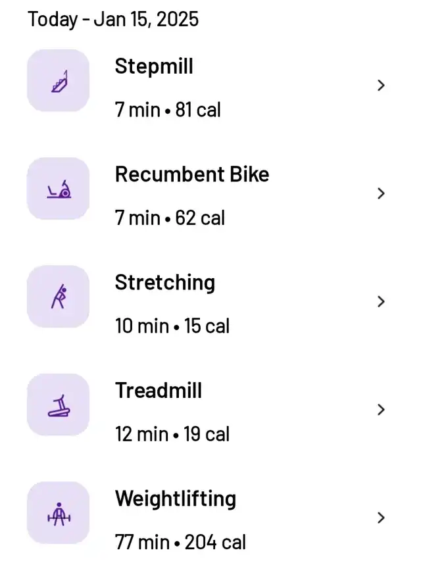Select the Treadmill workout title
This screenshot has height=561, width=421.
(159, 391)
